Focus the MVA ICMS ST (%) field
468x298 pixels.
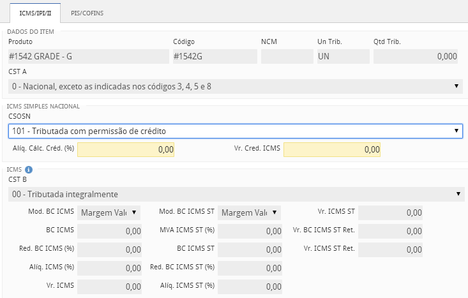[x=249, y=231]
